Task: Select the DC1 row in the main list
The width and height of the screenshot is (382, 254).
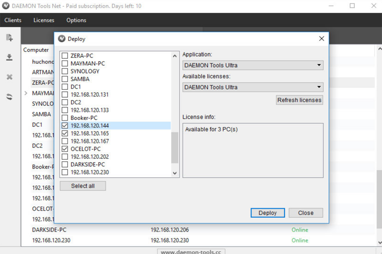Action: (37, 125)
